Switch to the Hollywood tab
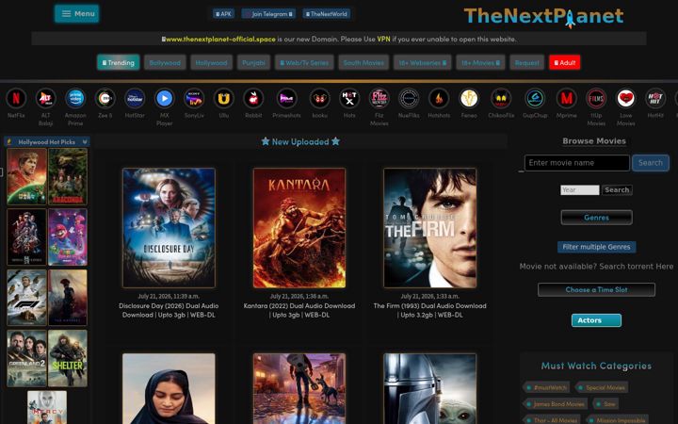The image size is (678, 424). pyautogui.click(x=212, y=62)
